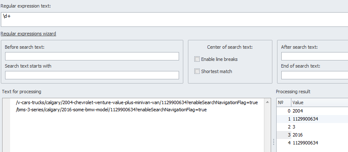The width and height of the screenshot is (348, 152).
Task: Focus the Search text starts with field
Action: click(92, 75)
